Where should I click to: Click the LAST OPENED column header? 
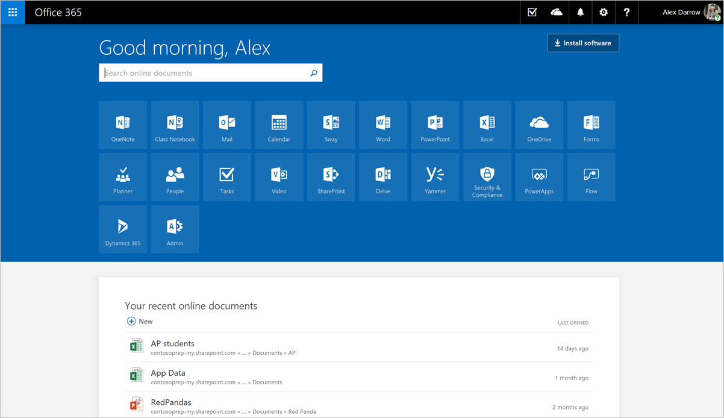click(x=573, y=323)
